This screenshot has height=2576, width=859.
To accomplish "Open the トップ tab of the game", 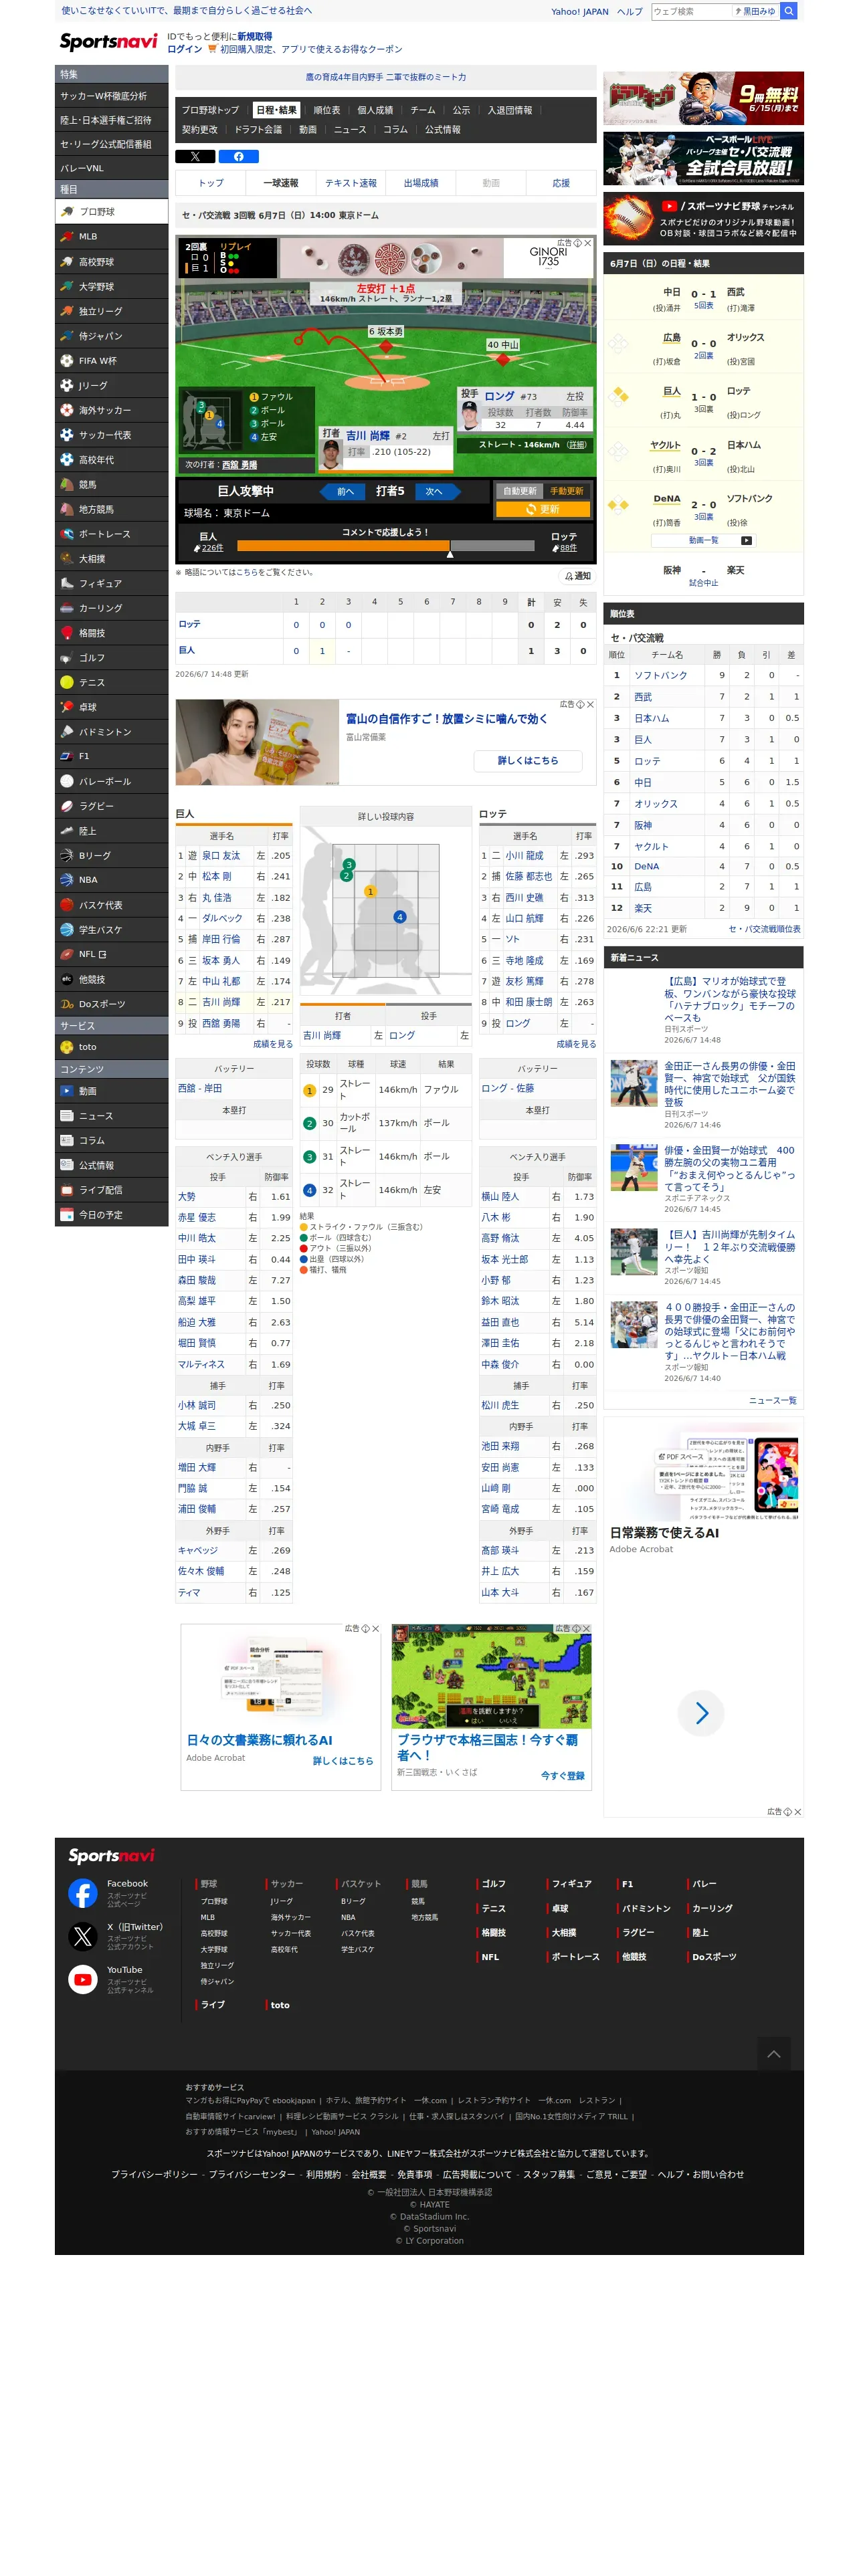I will pos(211,183).
